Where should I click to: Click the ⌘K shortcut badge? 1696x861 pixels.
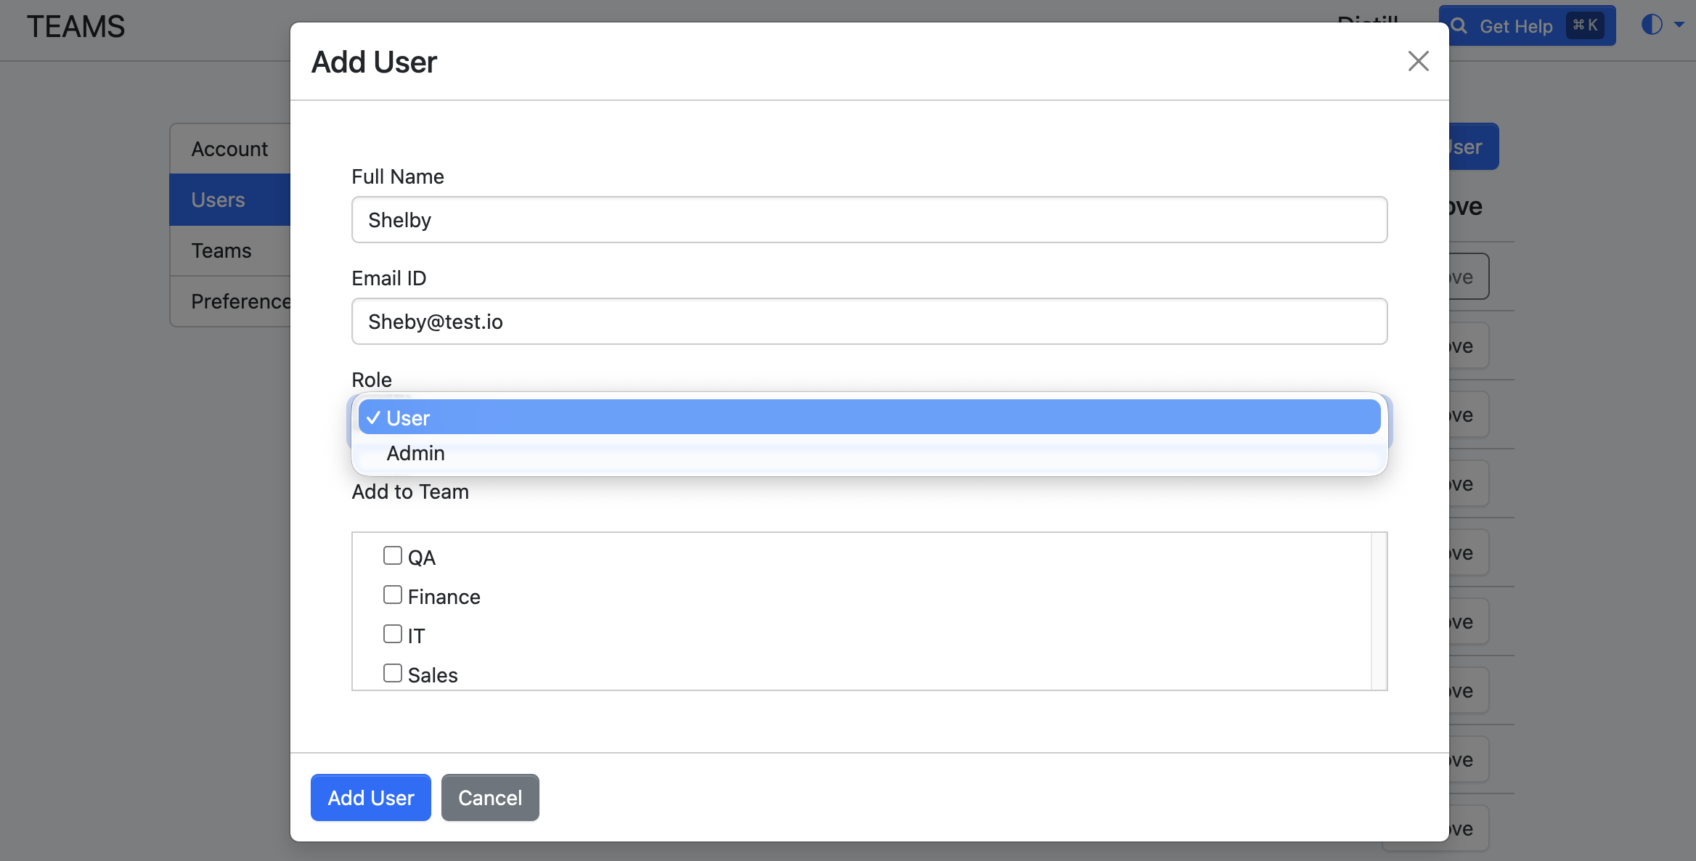coord(1584,25)
